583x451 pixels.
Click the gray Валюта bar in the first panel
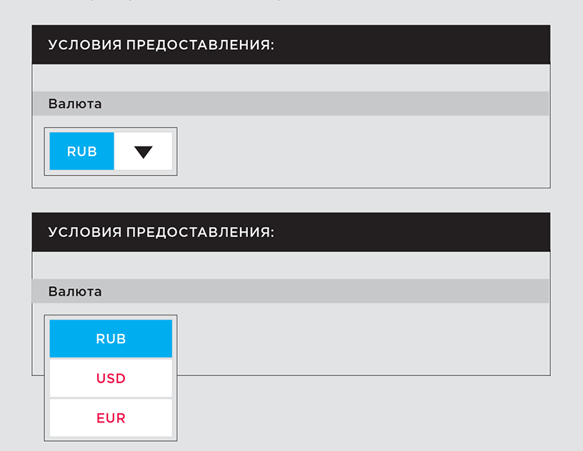(x=291, y=103)
